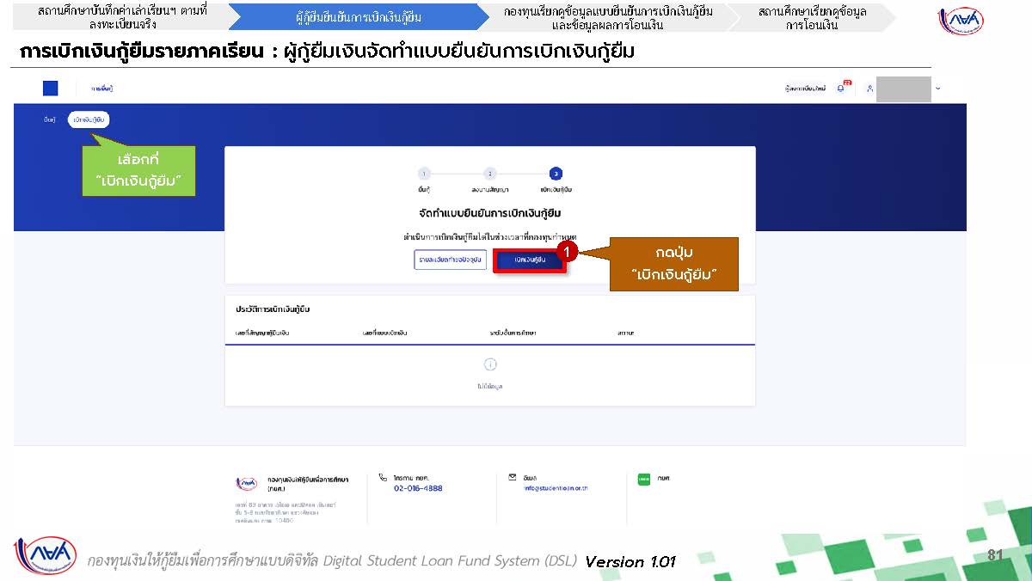Click the กยศ. logo at slide top right
This screenshot has width=1032, height=581.
coord(961,21)
